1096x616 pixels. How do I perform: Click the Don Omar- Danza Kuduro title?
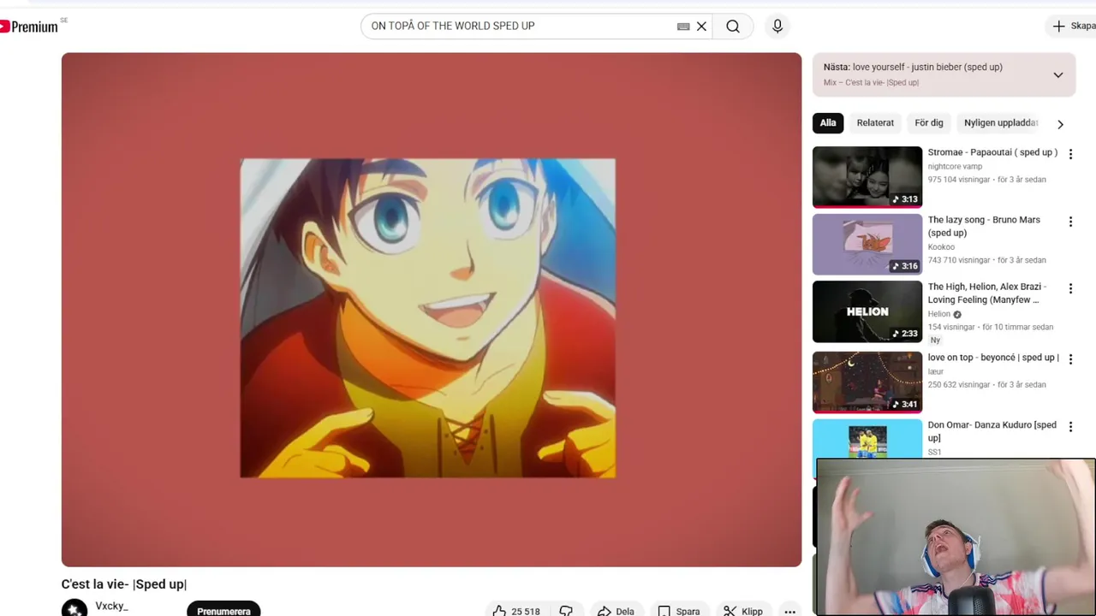992,431
